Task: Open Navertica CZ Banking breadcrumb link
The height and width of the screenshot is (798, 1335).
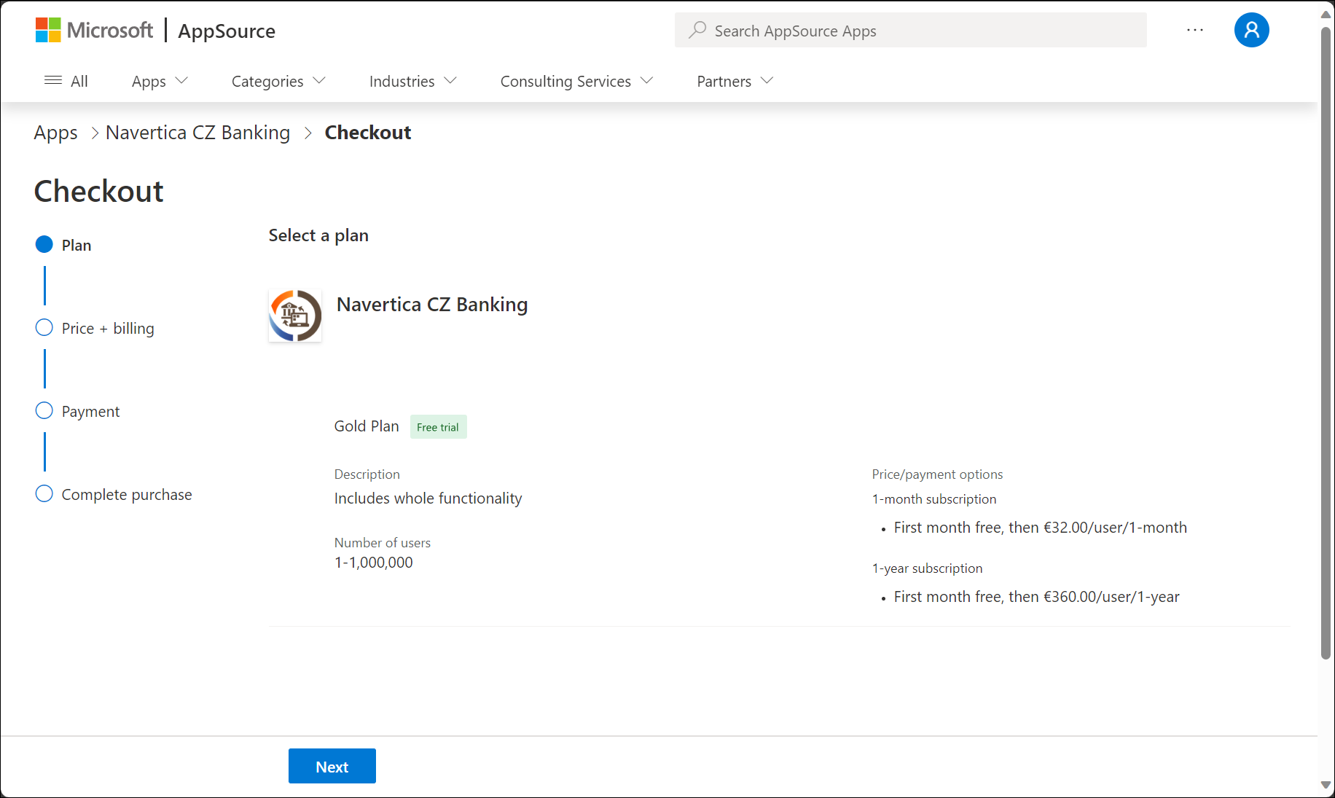Action: [197, 133]
